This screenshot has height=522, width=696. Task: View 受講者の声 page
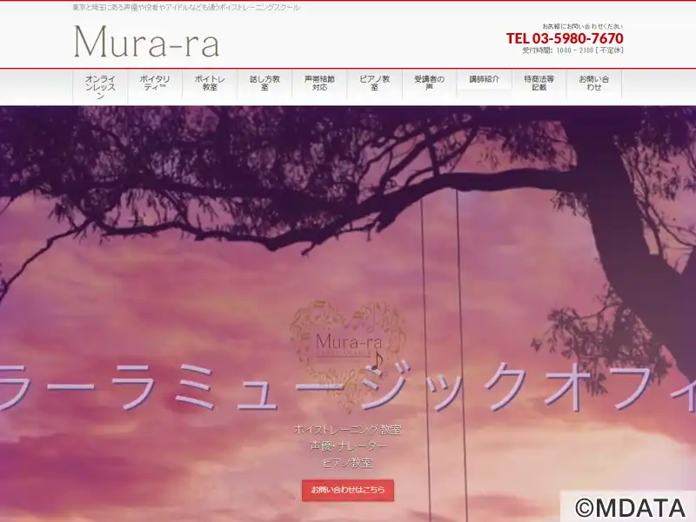click(429, 83)
